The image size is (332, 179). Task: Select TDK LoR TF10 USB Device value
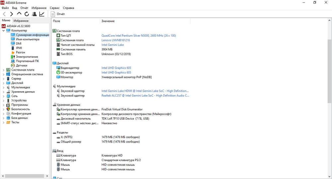click(125, 119)
